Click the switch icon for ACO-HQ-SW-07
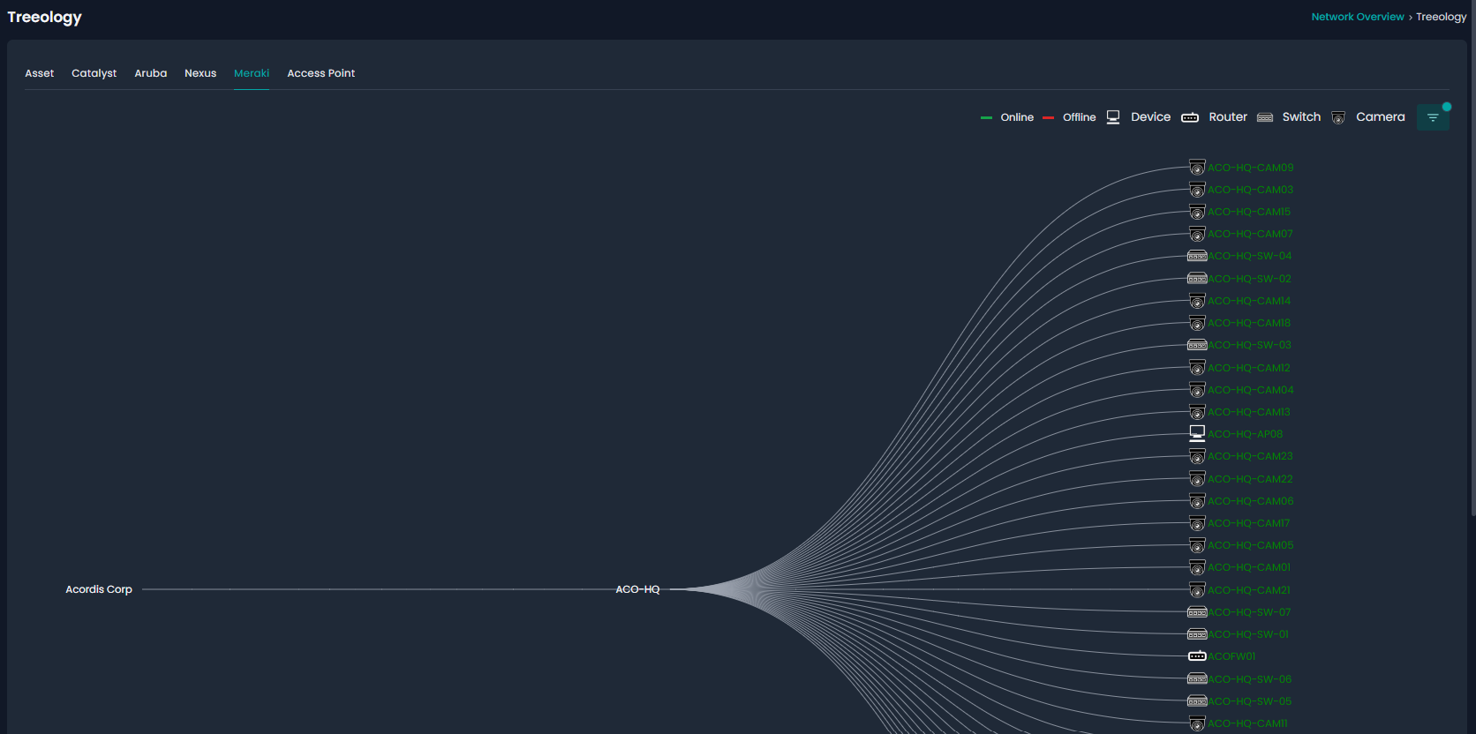The image size is (1476, 734). (1197, 612)
